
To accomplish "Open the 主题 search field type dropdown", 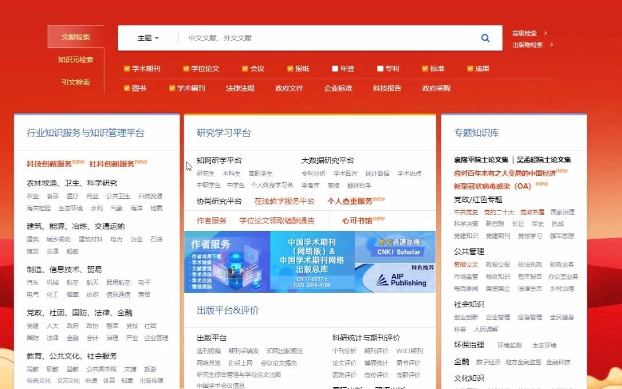I will tap(147, 37).
